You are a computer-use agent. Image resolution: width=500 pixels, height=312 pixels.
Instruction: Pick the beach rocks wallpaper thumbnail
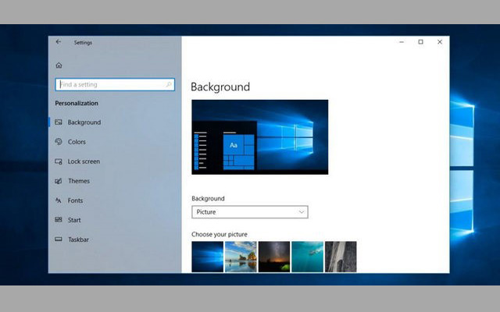(x=241, y=256)
